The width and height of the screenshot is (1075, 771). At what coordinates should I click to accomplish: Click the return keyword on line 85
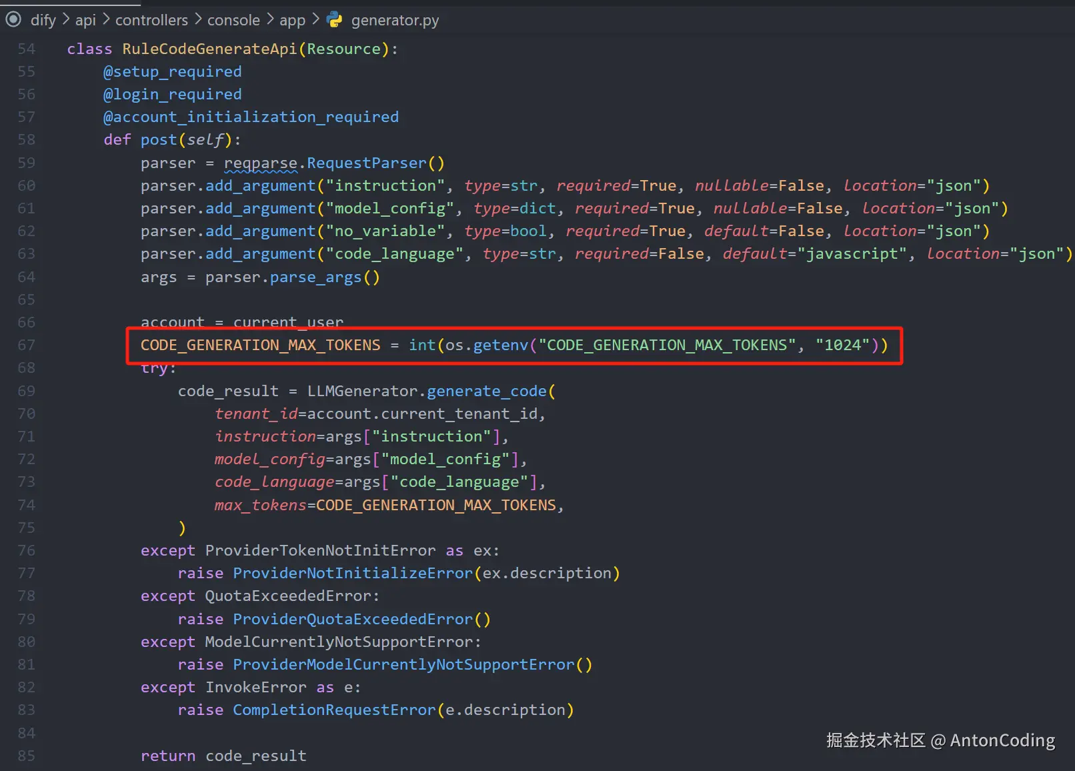tap(168, 756)
